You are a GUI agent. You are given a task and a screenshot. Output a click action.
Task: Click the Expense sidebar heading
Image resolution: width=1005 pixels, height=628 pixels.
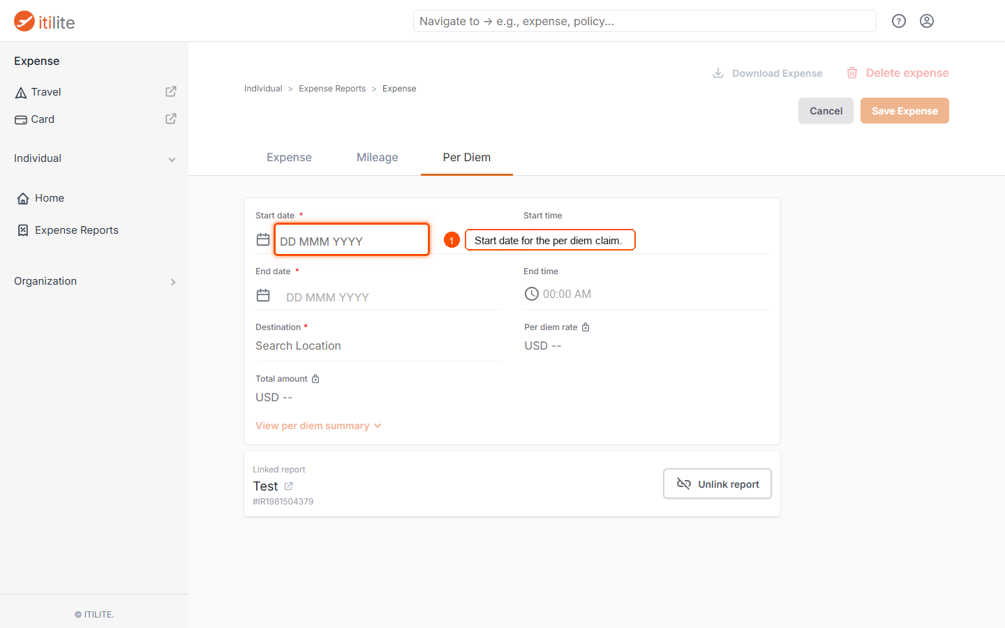click(x=37, y=61)
